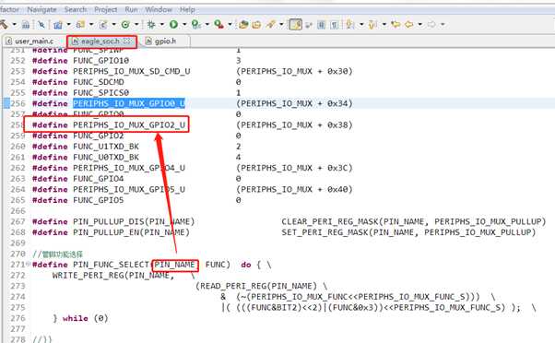Click the External Tools run icon

218,24
